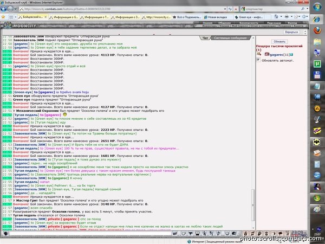Click the save chat floppy icon
This screenshot has height=244, width=325.
pos(197,233)
